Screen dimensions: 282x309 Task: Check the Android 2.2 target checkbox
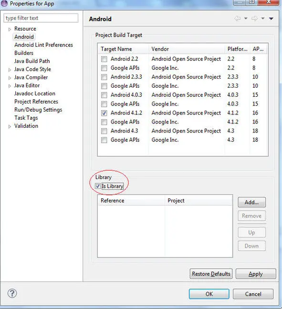pyautogui.click(x=104, y=59)
